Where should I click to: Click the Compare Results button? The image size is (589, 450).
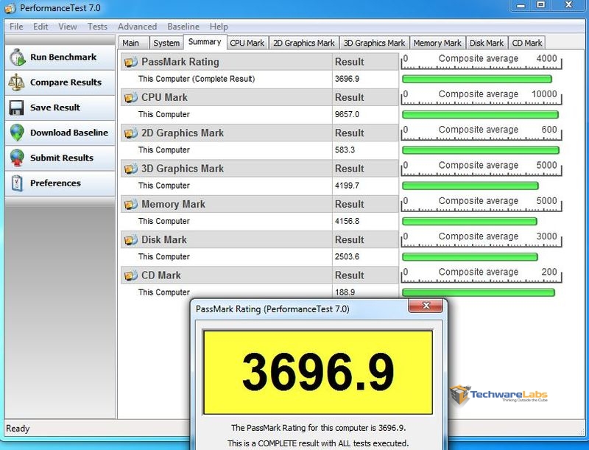pyautogui.click(x=60, y=82)
